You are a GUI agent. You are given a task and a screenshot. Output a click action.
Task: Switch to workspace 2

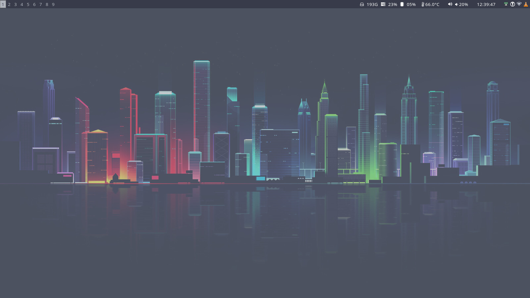9,4
